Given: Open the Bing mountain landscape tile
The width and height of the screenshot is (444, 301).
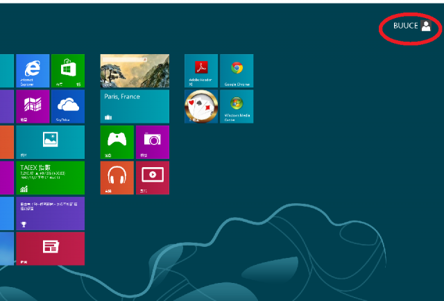Looking at the screenshot, I should click(x=135, y=71).
